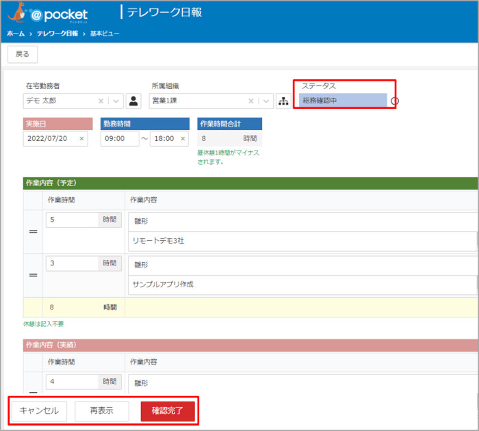
Task: Click the category field above リモートデモ3社
Action: (302, 222)
